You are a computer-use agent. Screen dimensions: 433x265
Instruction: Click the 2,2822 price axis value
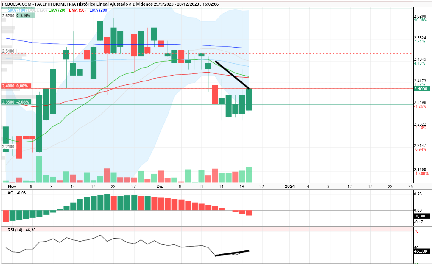[420, 124]
